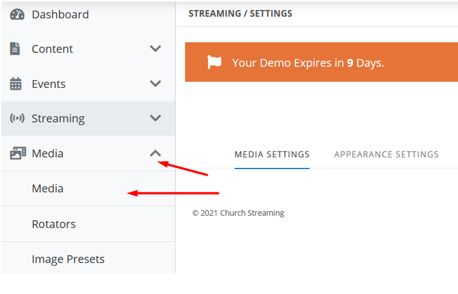Open the Media sub-item under Media

48,188
